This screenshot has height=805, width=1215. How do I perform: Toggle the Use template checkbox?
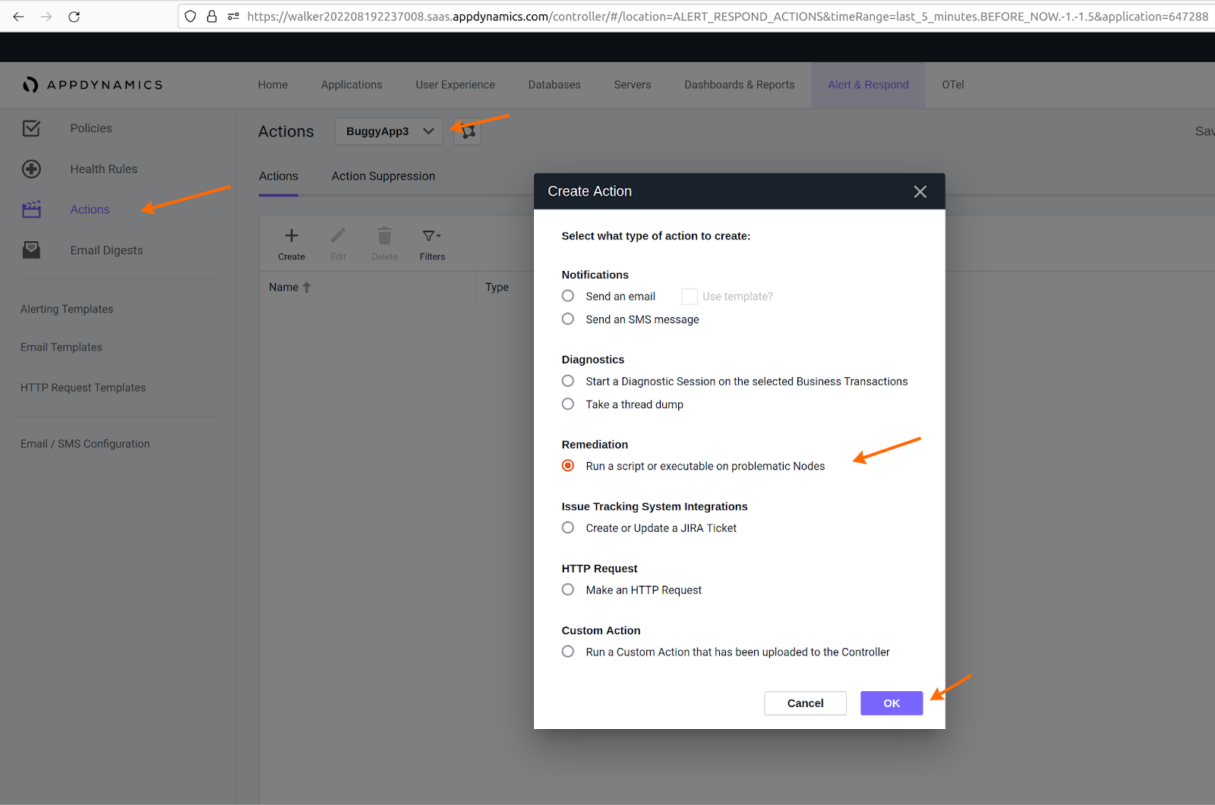pyautogui.click(x=690, y=297)
